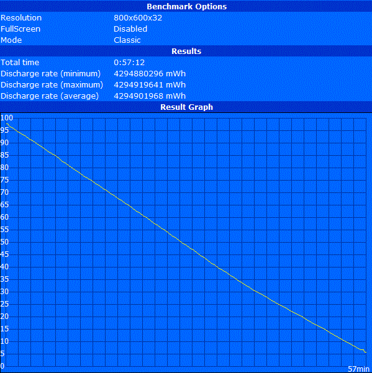Select Discharge rate (average) label
This screenshot has height=373, width=372.
(50, 96)
